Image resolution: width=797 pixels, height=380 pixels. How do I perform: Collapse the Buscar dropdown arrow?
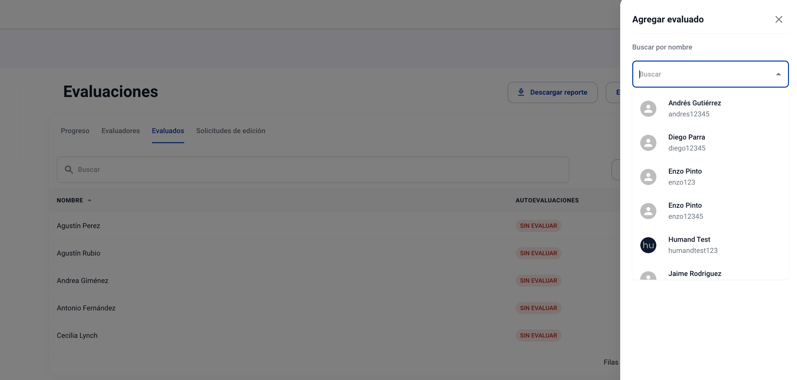pyautogui.click(x=779, y=74)
